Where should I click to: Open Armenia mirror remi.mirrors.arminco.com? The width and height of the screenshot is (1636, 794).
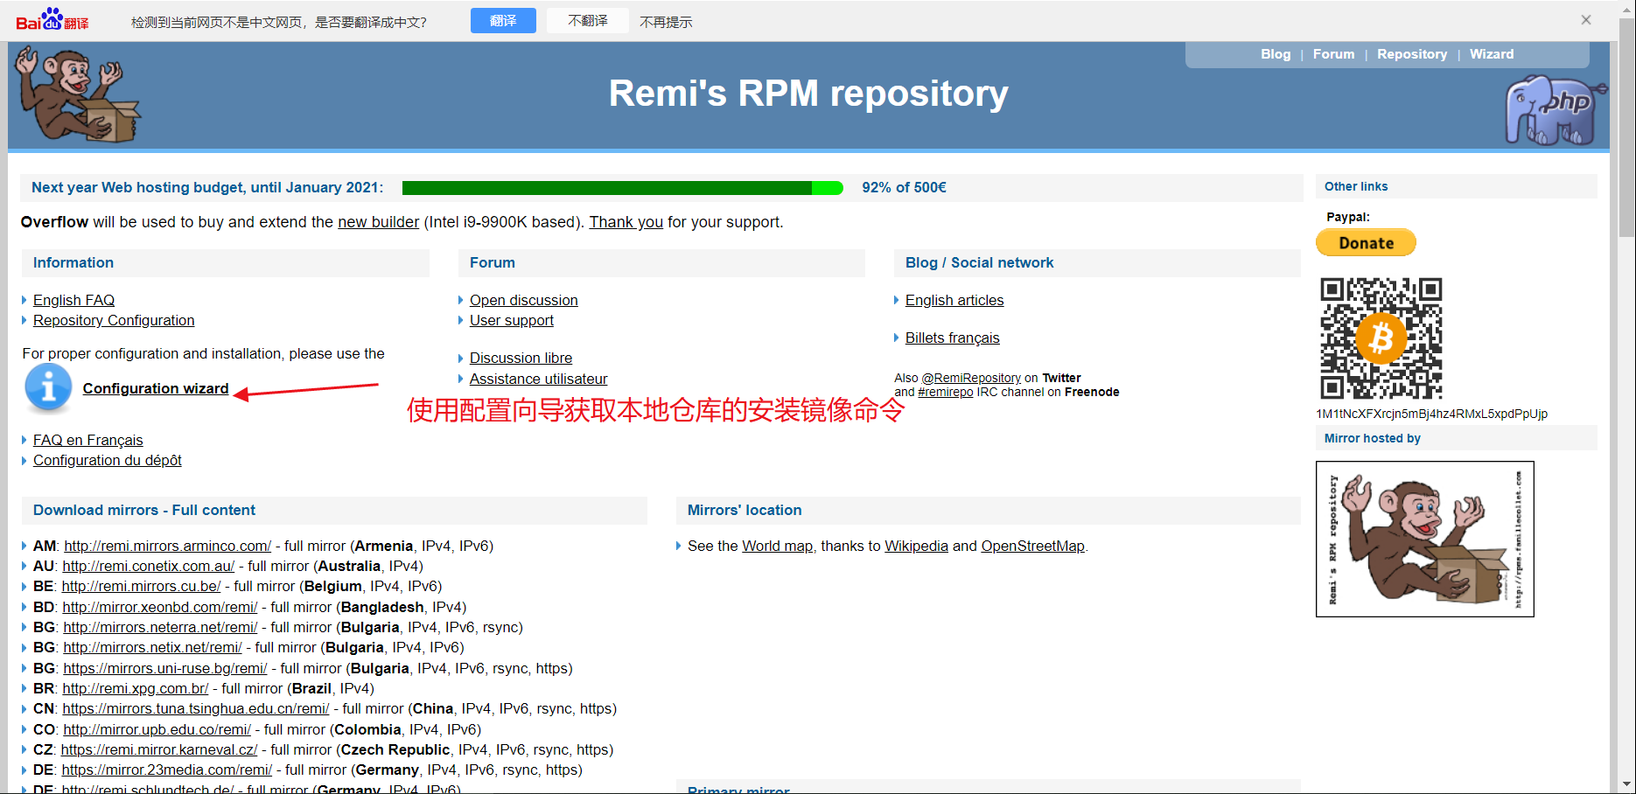coord(167,546)
